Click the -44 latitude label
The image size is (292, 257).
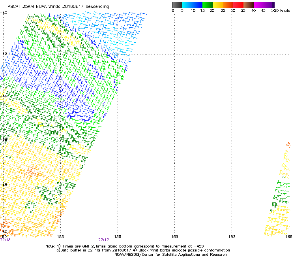[4, 96]
